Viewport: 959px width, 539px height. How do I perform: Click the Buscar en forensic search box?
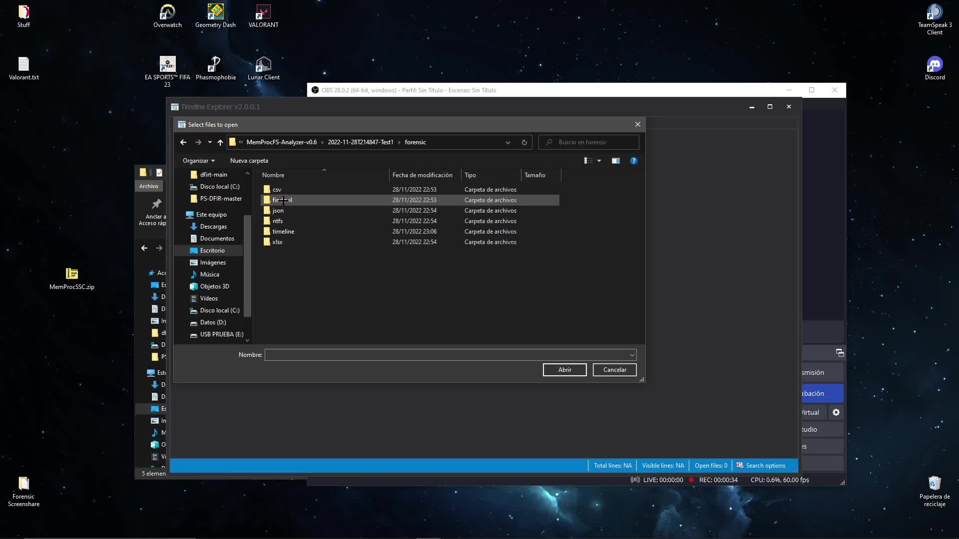588,142
